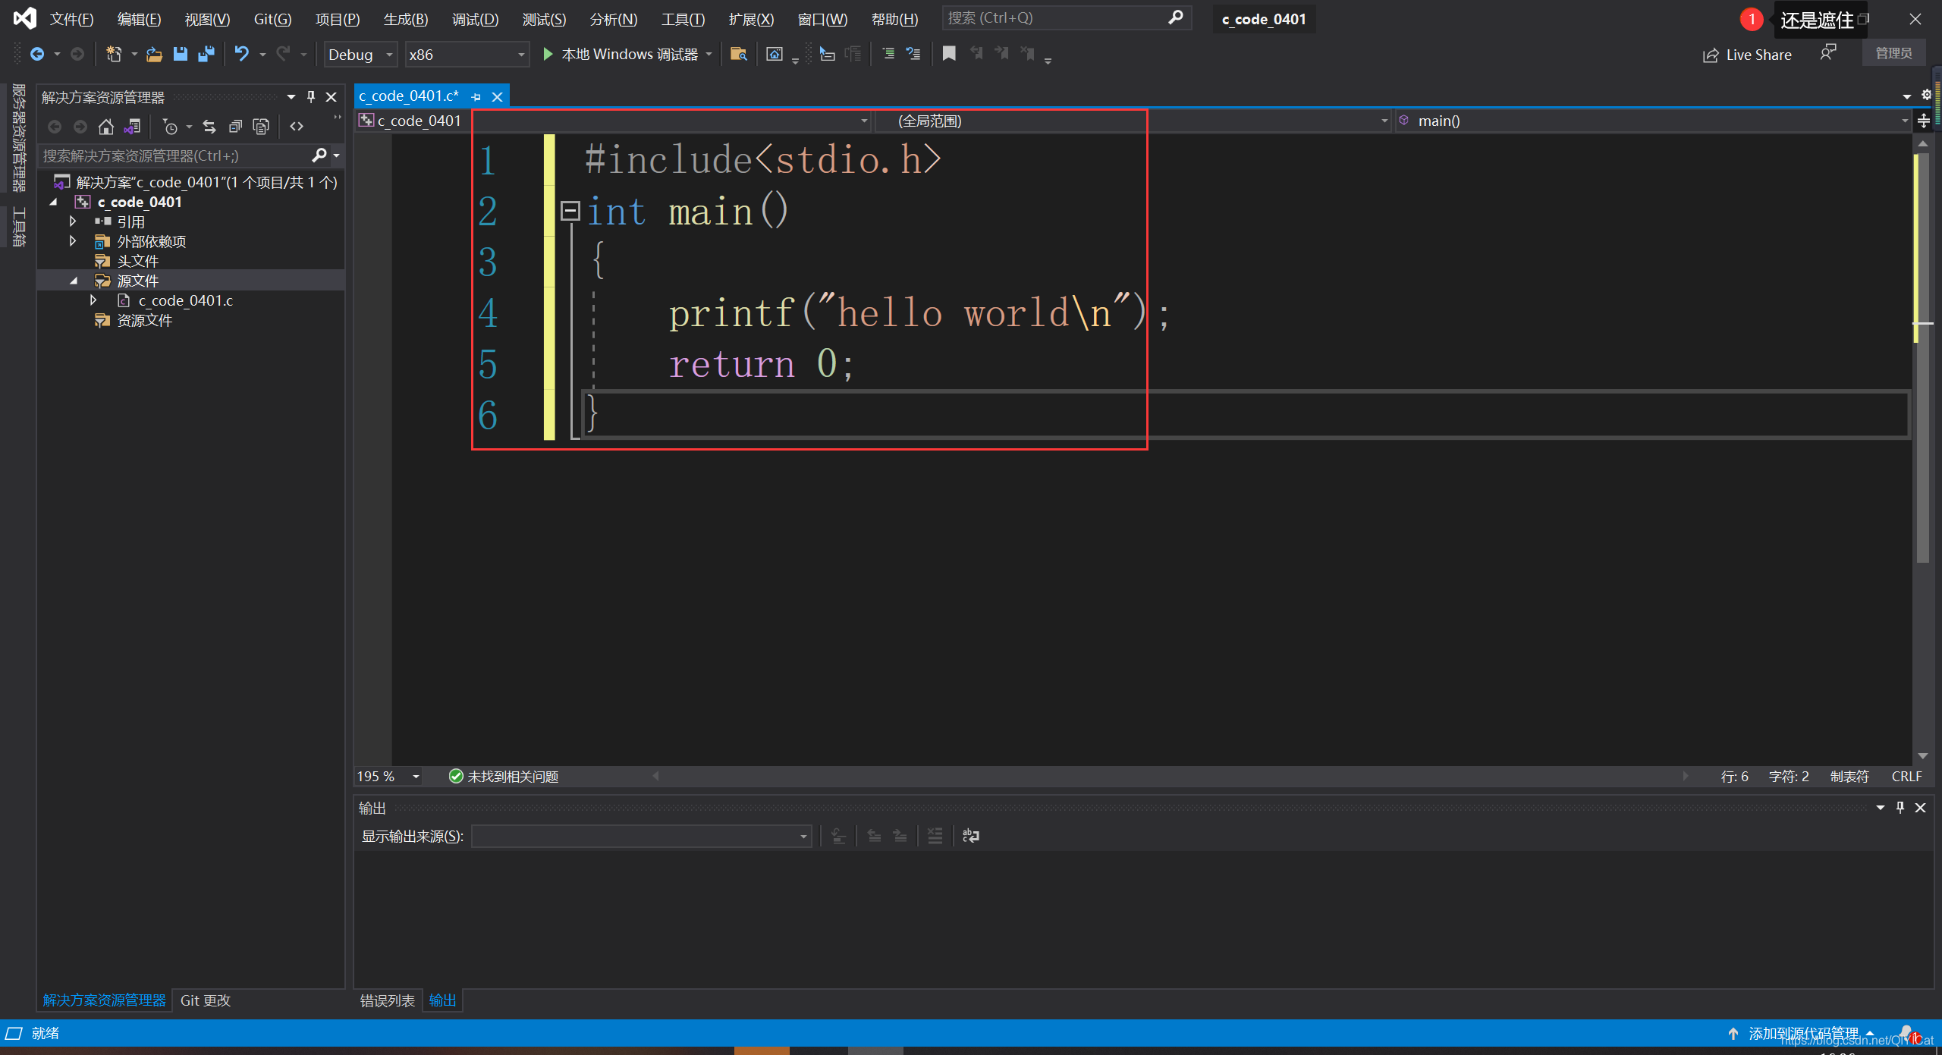The image size is (1942, 1055).
Task: Click the Save All toolbar icon
Action: pos(206,54)
